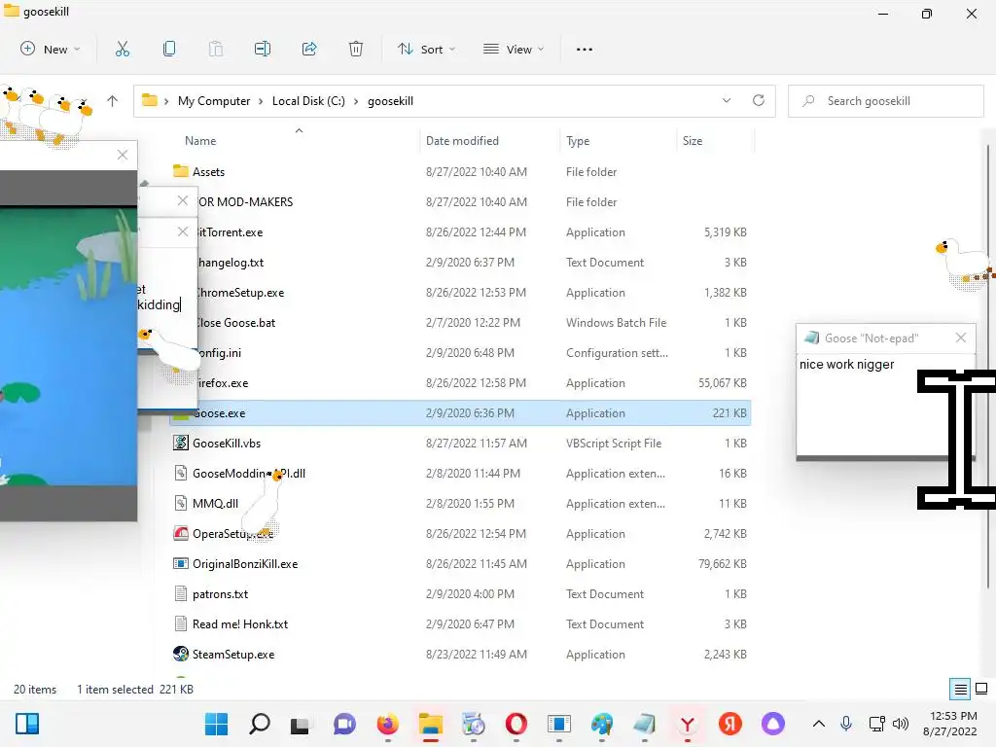Open Opera from the taskbar
996x747 pixels.
coord(516,724)
